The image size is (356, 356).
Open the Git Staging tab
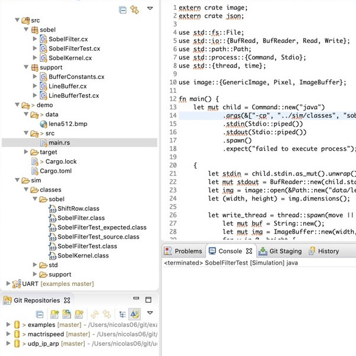(282, 251)
